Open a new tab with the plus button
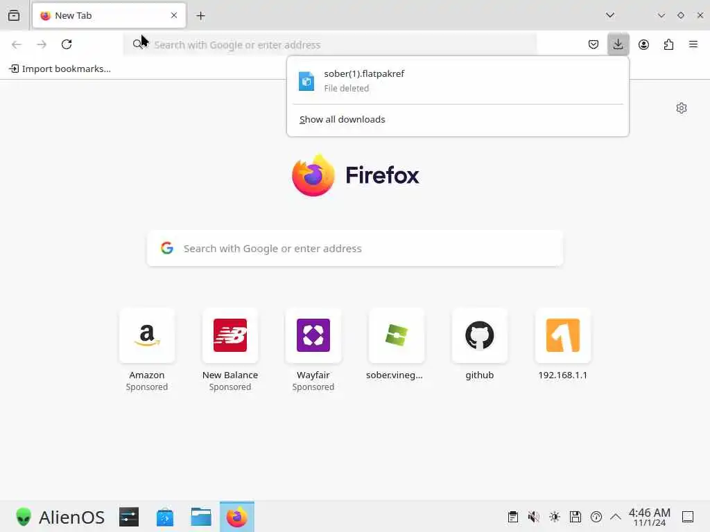The height and width of the screenshot is (532, 710). click(200, 16)
